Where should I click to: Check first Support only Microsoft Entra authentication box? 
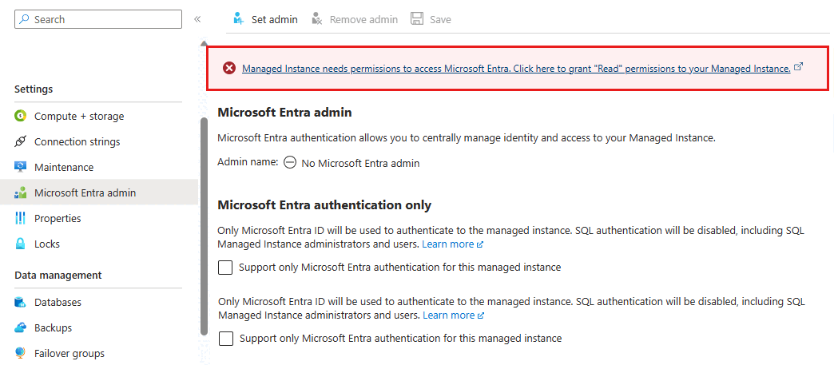(226, 268)
